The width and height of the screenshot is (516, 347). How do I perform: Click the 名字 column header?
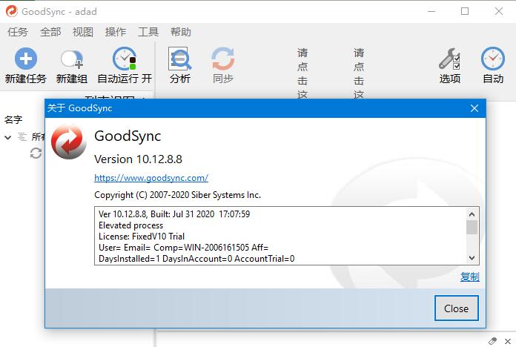click(x=13, y=119)
